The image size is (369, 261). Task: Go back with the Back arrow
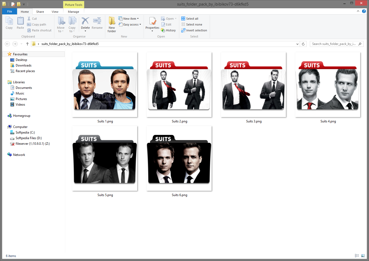7,44
